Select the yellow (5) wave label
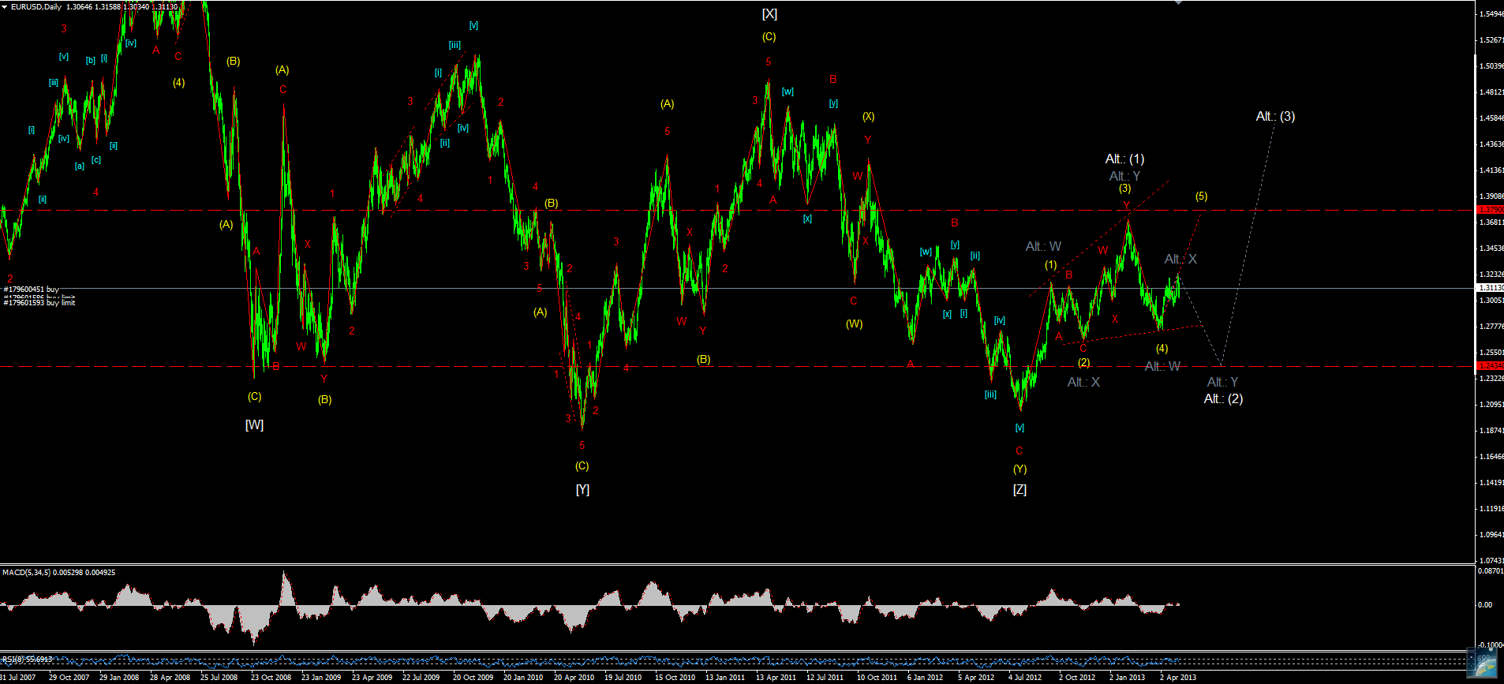This screenshot has height=684, width=1504. click(1201, 196)
